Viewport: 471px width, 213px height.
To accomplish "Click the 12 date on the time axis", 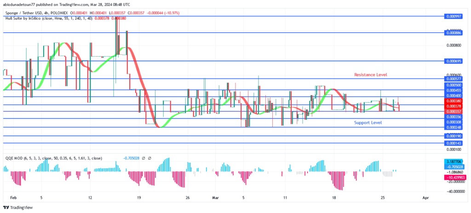I will [91, 198].
